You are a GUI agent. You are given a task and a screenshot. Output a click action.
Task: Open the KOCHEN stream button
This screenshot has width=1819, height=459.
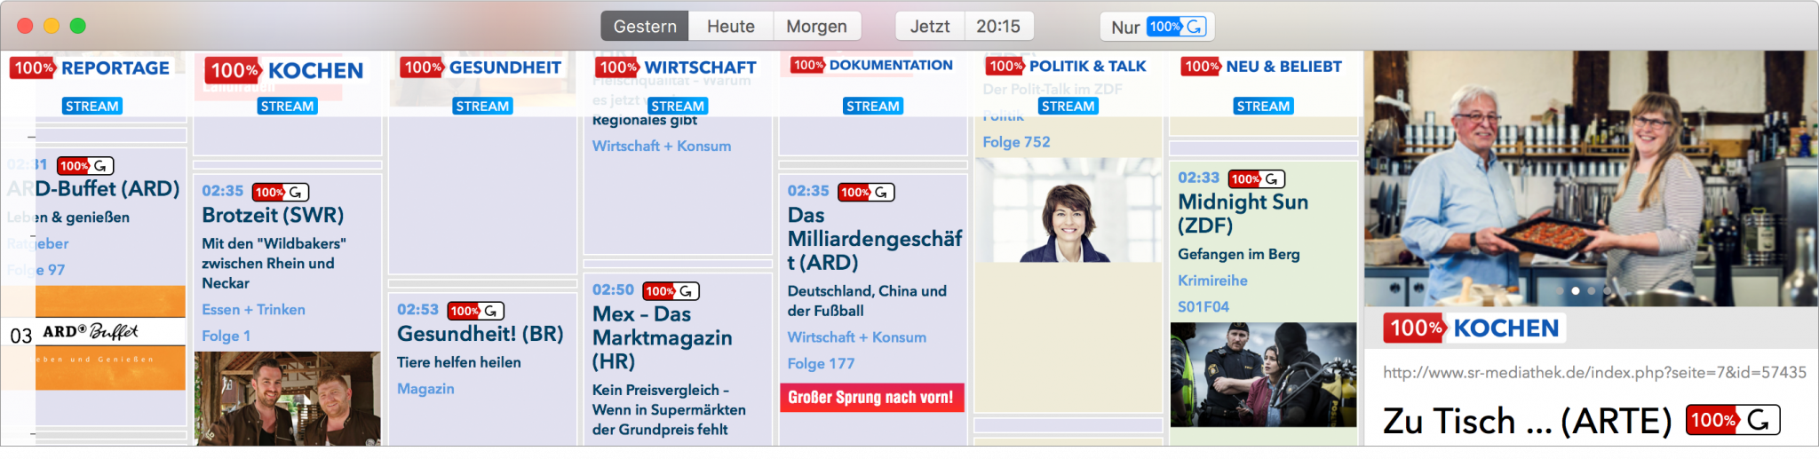point(288,106)
